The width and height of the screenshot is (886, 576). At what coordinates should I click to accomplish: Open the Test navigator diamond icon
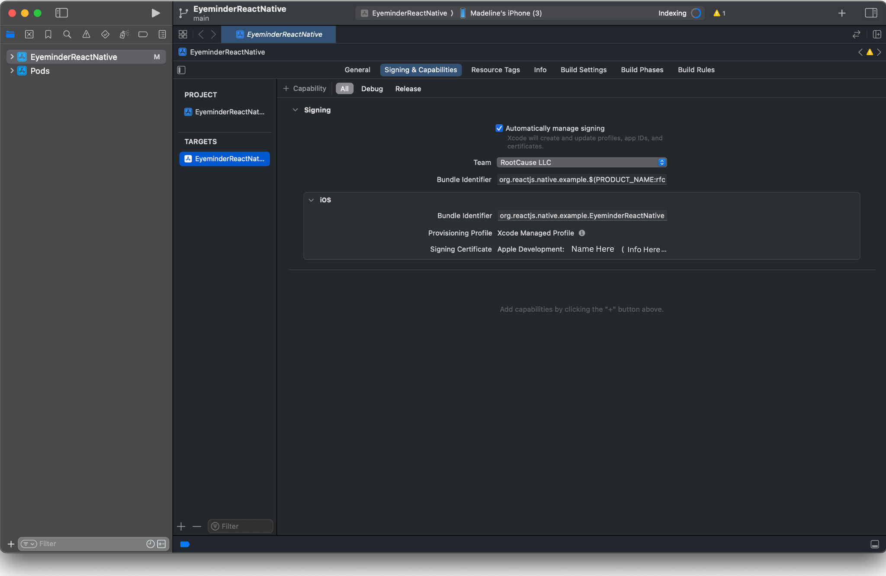pos(105,34)
